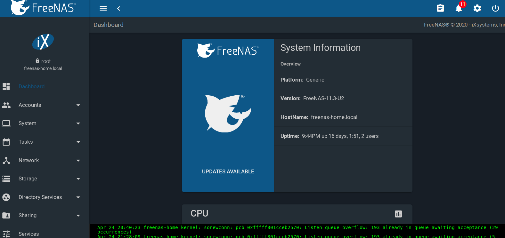The height and width of the screenshot is (238, 505).
Task: Click the FreeNAS logo in the top bar
Action: [43, 8]
